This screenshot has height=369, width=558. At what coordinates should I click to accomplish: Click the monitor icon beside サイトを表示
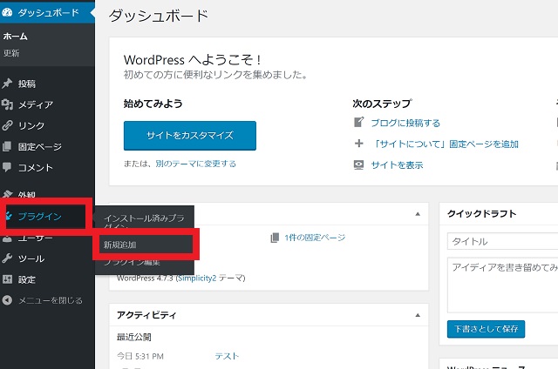click(x=358, y=164)
